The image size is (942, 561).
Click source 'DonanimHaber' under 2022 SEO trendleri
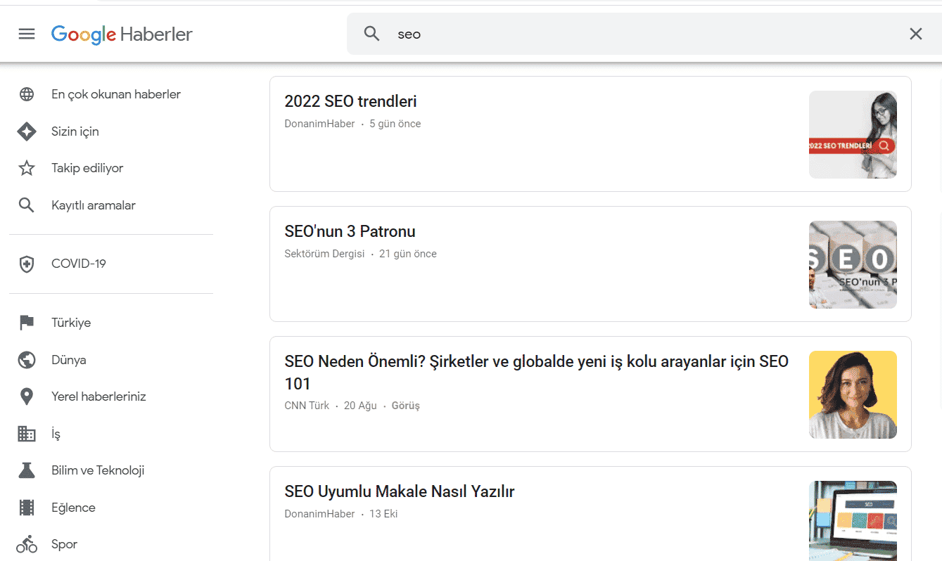click(319, 124)
